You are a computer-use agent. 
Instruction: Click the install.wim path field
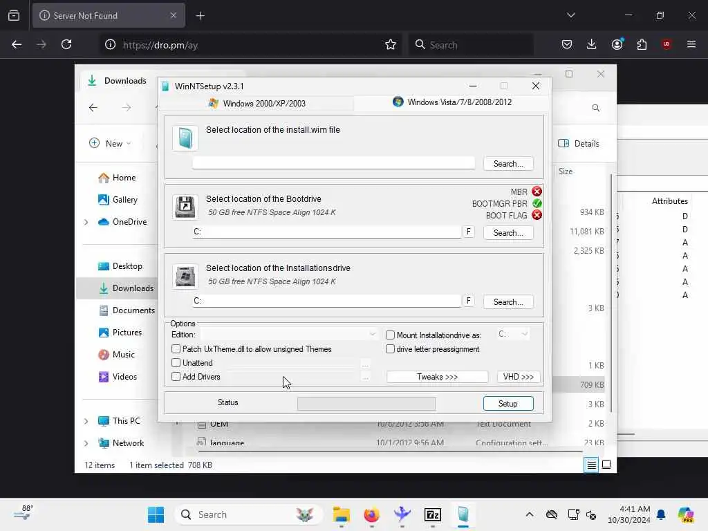coord(334,163)
